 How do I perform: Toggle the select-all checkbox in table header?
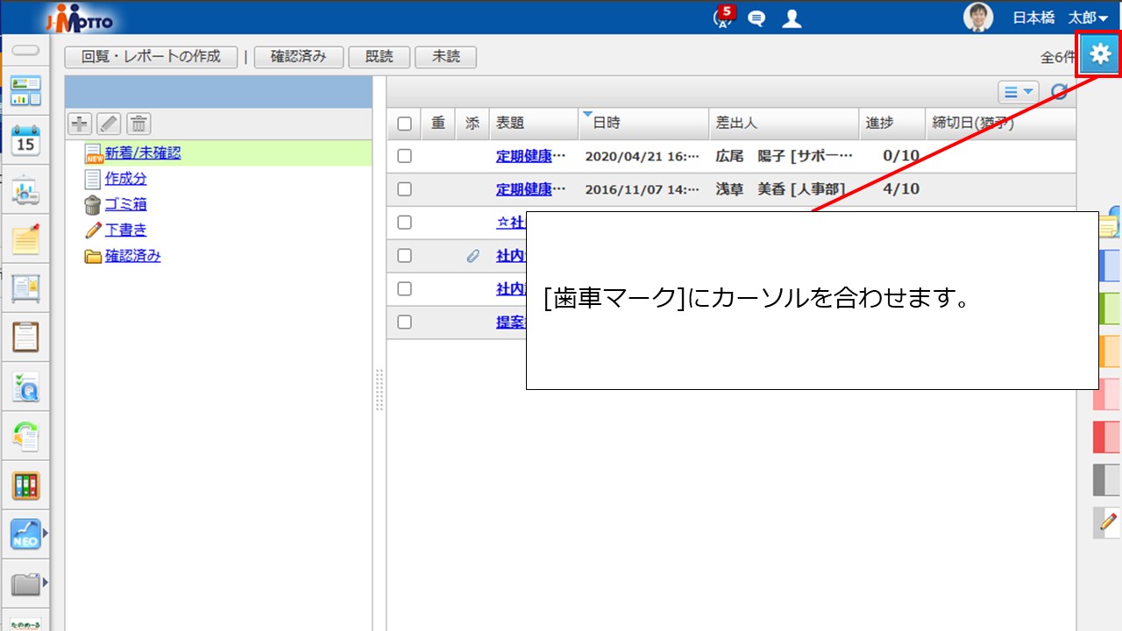tap(404, 124)
